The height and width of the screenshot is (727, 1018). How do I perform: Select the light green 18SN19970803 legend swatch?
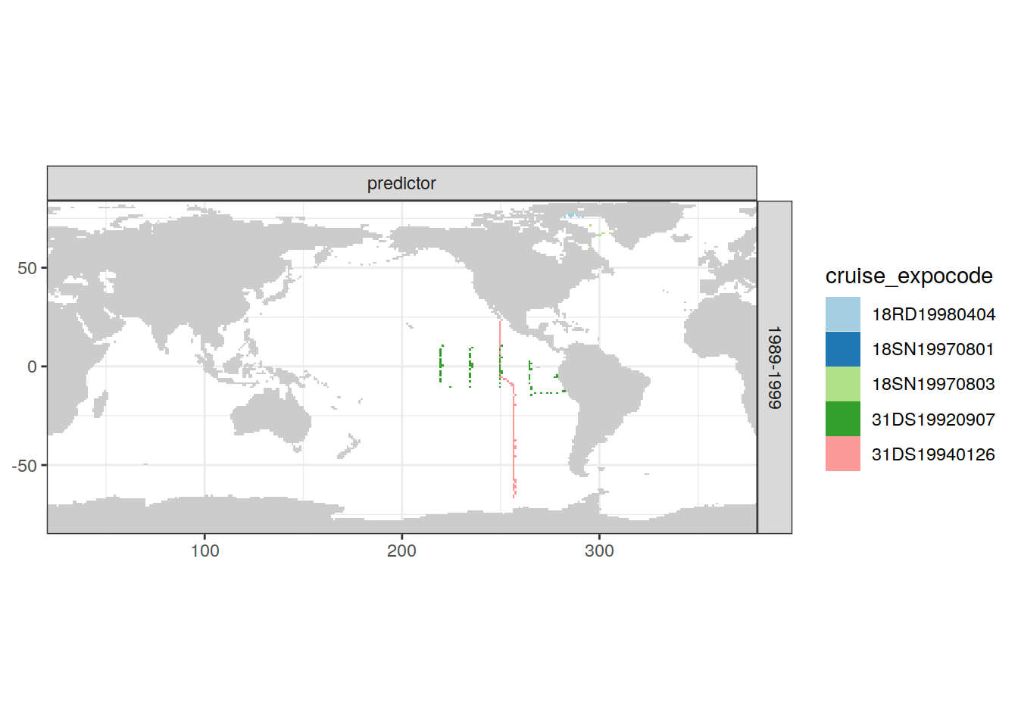click(842, 384)
